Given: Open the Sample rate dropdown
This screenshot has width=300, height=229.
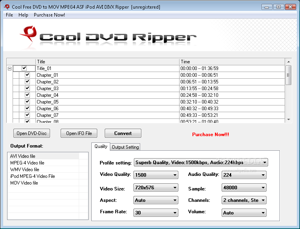Looking at the screenshot, I should [x=244, y=188].
